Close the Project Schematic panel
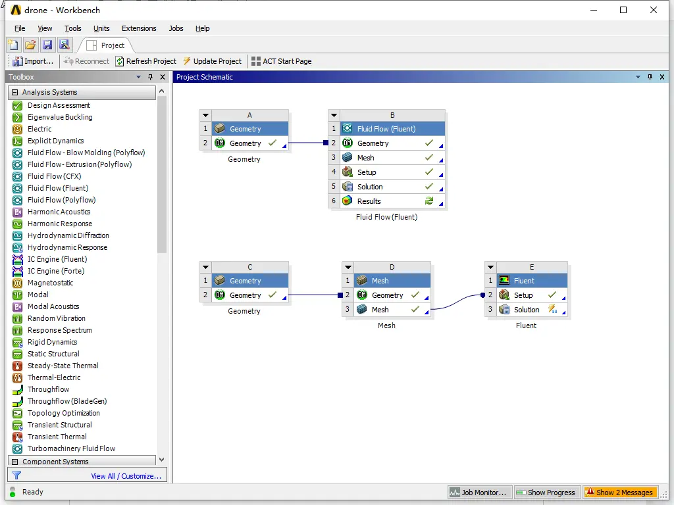Viewport: 674px width, 505px height. 662,78
